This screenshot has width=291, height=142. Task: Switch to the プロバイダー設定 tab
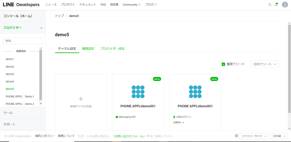[113, 49]
